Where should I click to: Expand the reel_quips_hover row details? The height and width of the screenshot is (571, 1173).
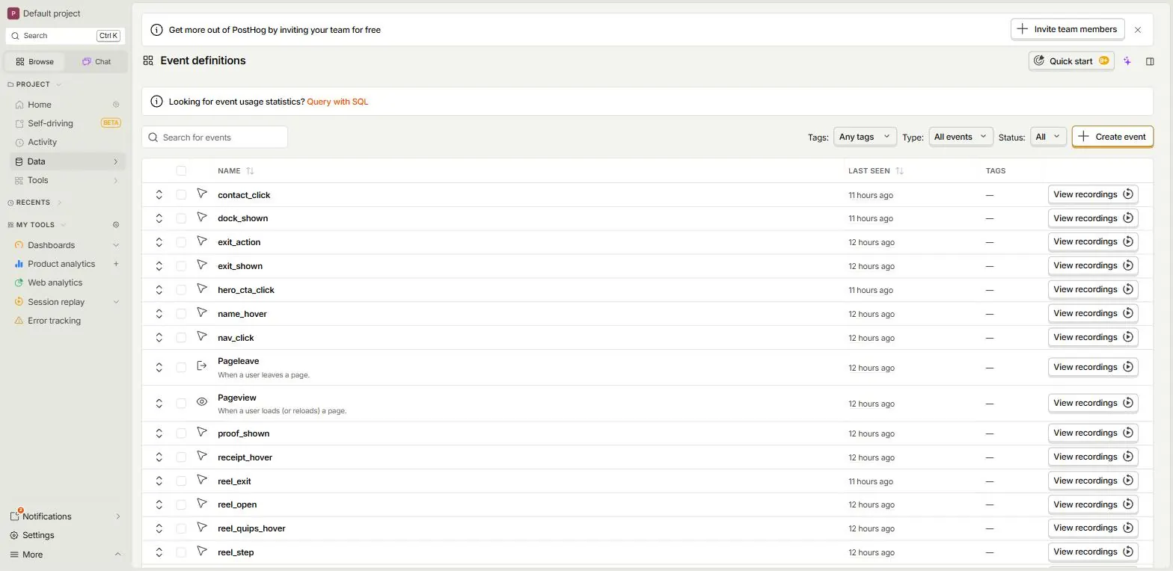(159, 528)
